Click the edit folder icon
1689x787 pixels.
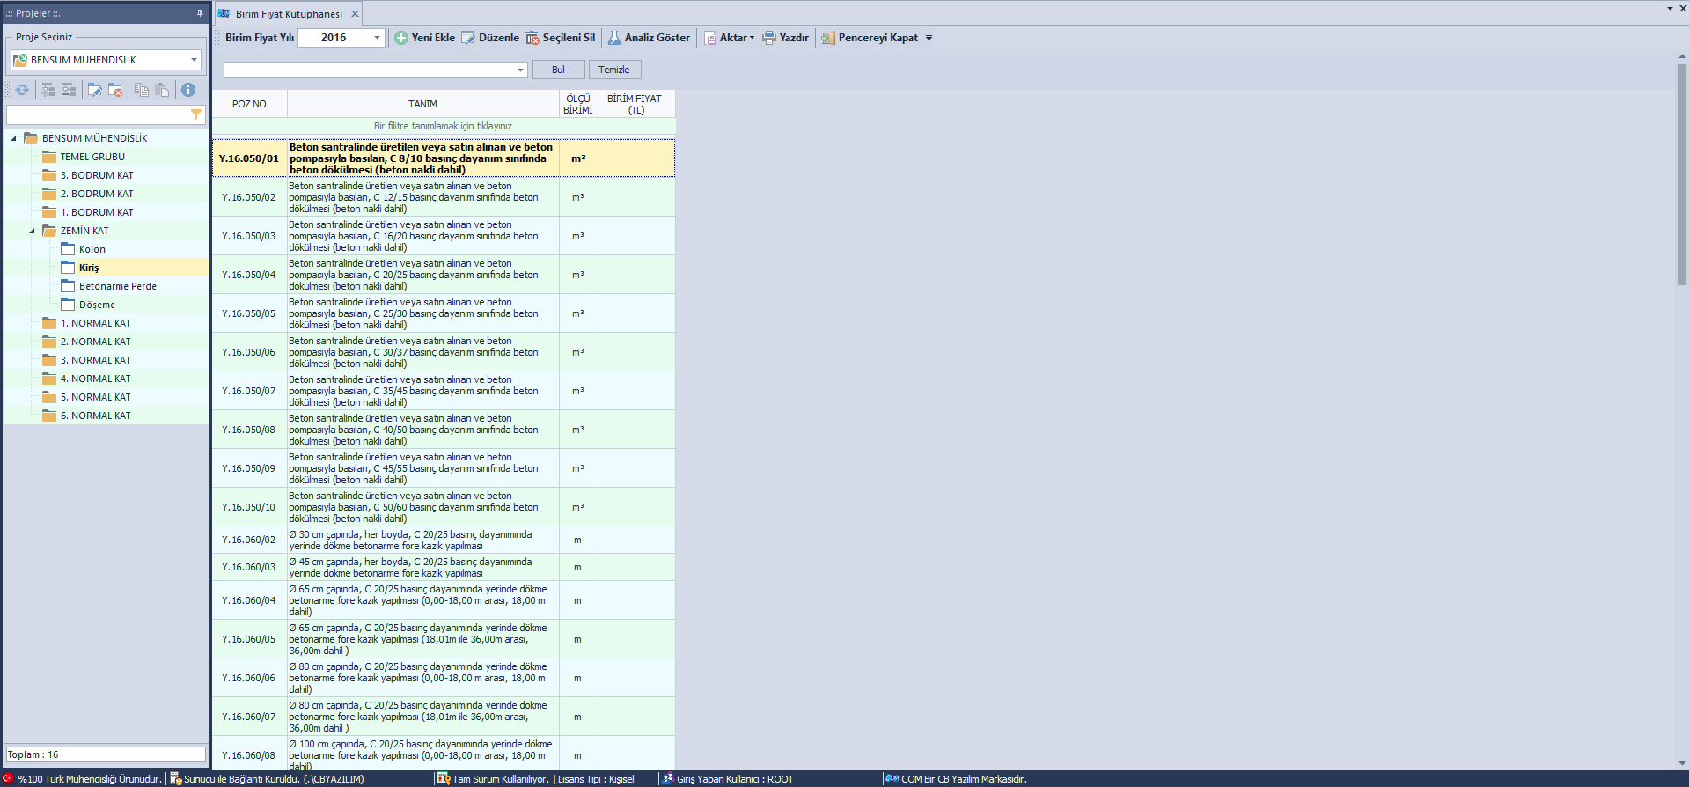pos(94,90)
